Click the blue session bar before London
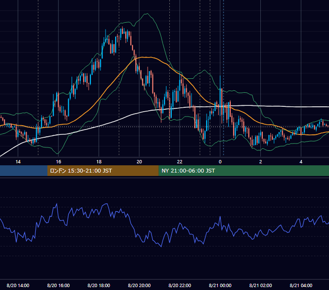The image size is (329, 290). point(24,171)
